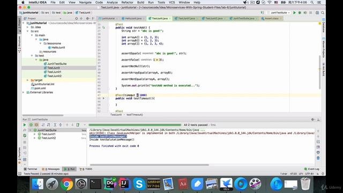Go to next failed test arrow

coord(72,125)
